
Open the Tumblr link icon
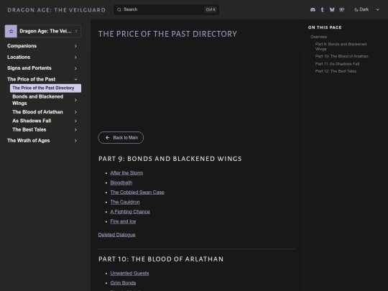pyautogui.click(x=322, y=9)
